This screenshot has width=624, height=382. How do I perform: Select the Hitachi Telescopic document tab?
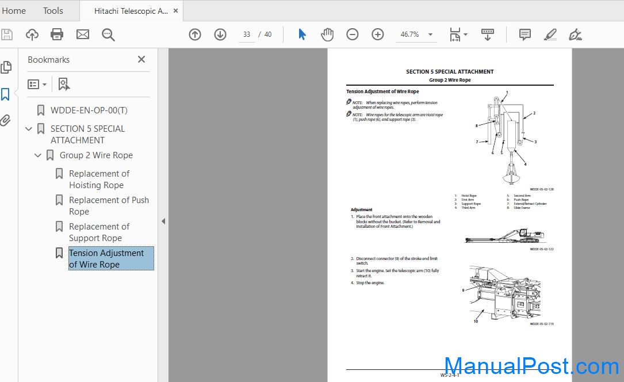coord(131,11)
